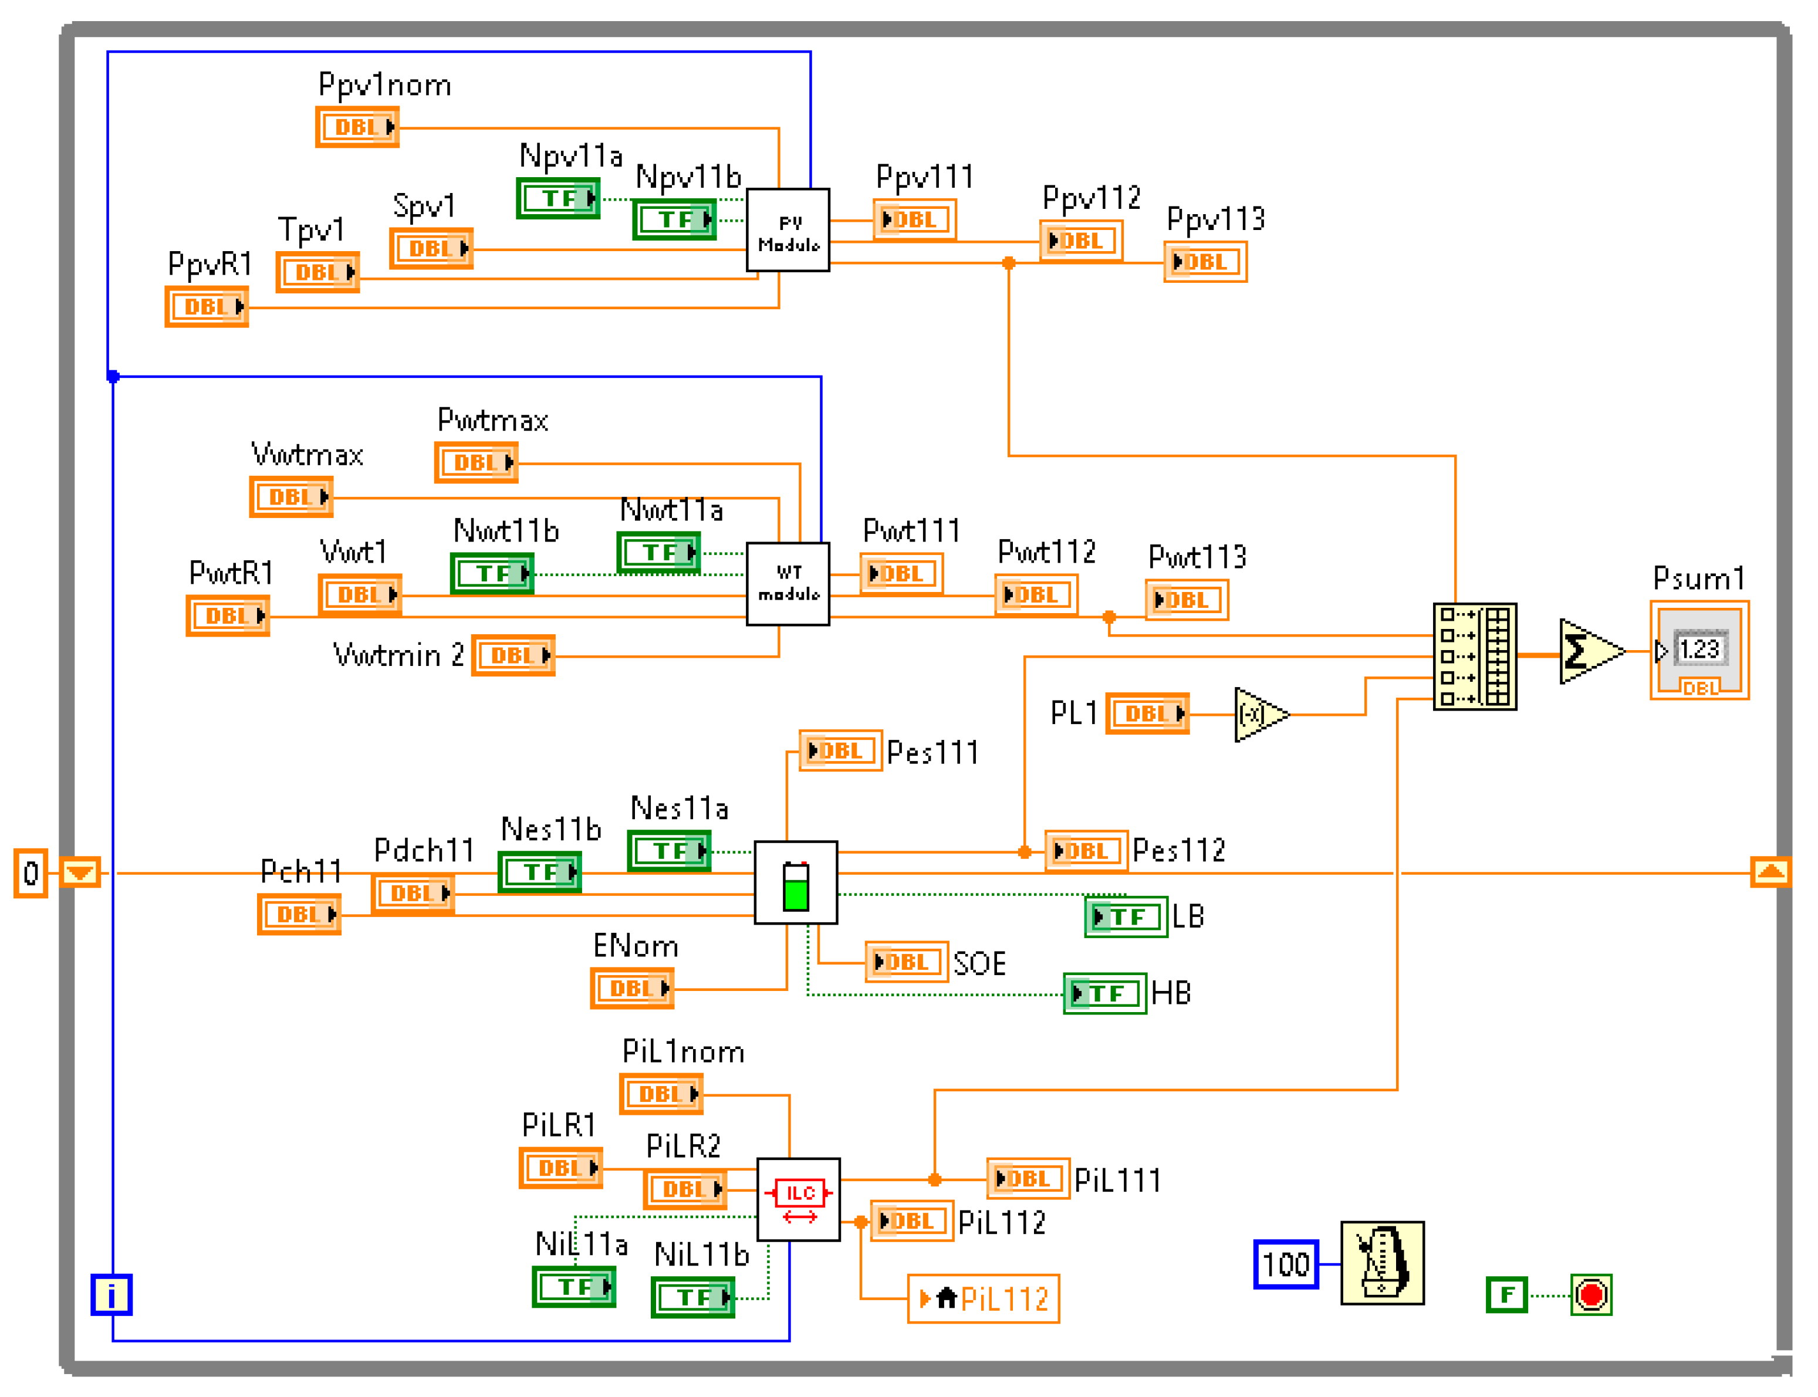
Task: Click the green battery storage subVI icon
Action: pos(795,882)
